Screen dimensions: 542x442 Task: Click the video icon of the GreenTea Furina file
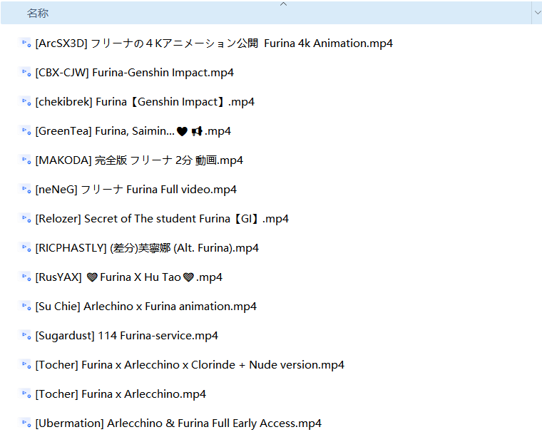[26, 131]
